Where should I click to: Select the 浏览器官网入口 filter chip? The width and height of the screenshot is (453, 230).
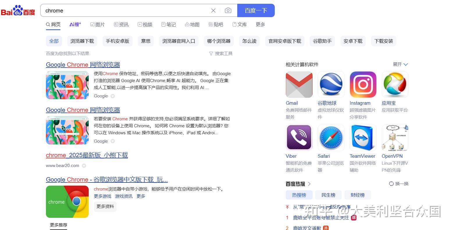click(179, 41)
